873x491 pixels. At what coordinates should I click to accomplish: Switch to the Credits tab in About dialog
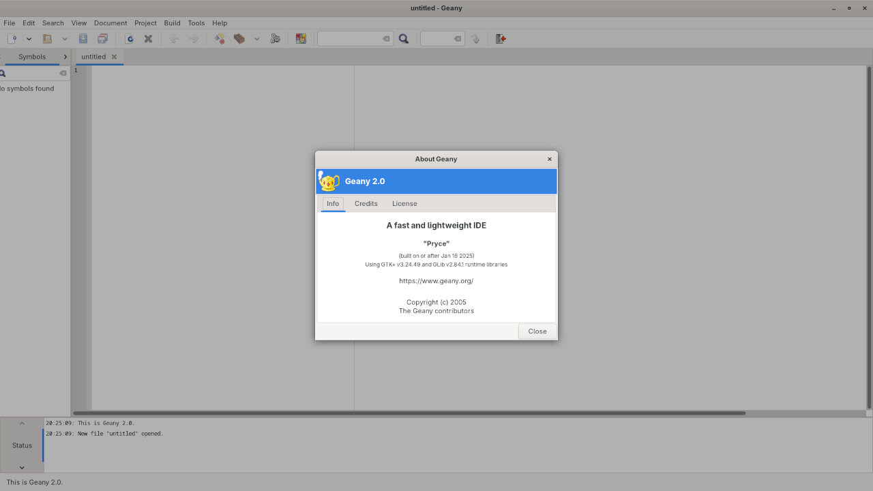tap(366, 203)
